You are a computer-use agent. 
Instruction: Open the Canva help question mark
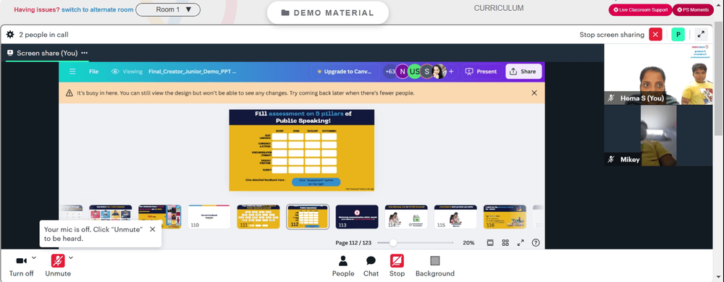536,242
